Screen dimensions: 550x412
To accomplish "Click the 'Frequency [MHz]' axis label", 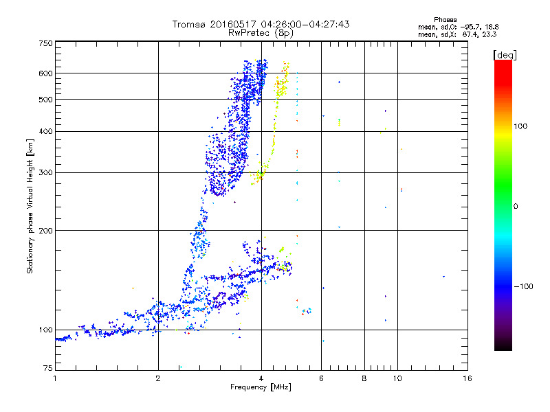I will point(261,387).
